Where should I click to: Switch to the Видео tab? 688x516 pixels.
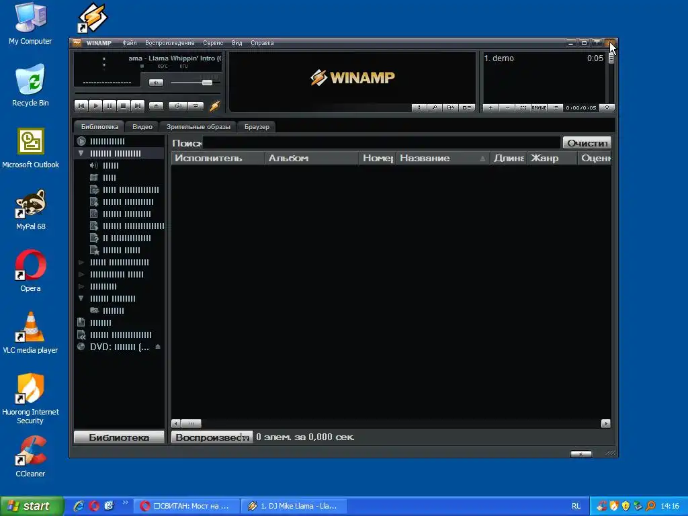click(x=142, y=127)
